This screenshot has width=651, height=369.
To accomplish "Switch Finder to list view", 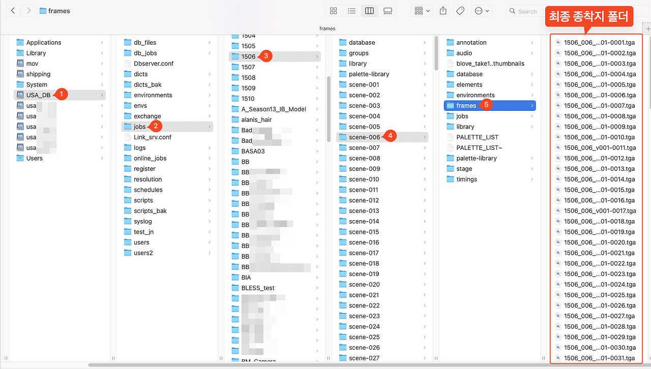I will [351, 11].
